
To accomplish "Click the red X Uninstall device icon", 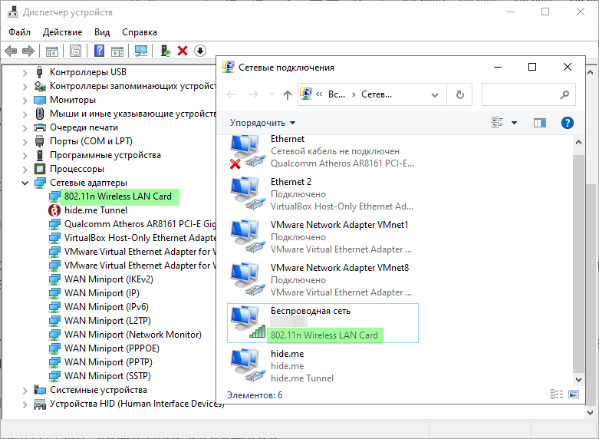I will pyautogui.click(x=183, y=51).
